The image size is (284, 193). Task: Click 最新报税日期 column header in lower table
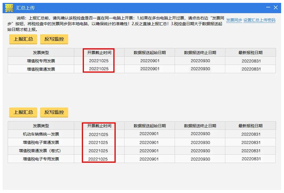click(251, 126)
